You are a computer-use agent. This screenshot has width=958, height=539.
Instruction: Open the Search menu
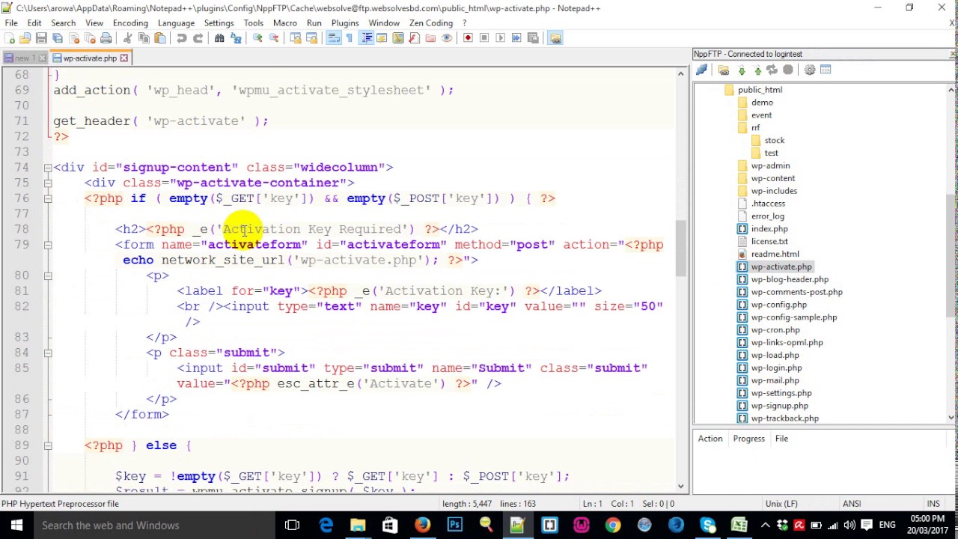click(x=63, y=23)
